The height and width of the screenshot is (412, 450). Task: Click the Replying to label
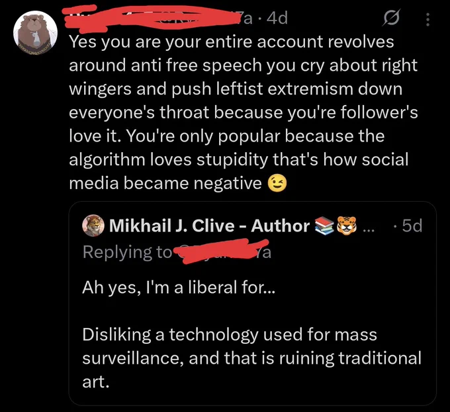[127, 253]
